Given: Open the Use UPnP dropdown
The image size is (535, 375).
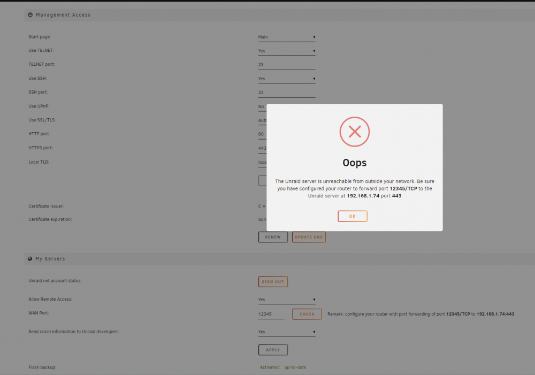Looking at the screenshot, I should pos(262,106).
